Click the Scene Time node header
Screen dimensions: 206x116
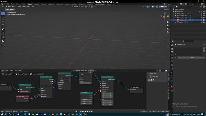point(23,97)
